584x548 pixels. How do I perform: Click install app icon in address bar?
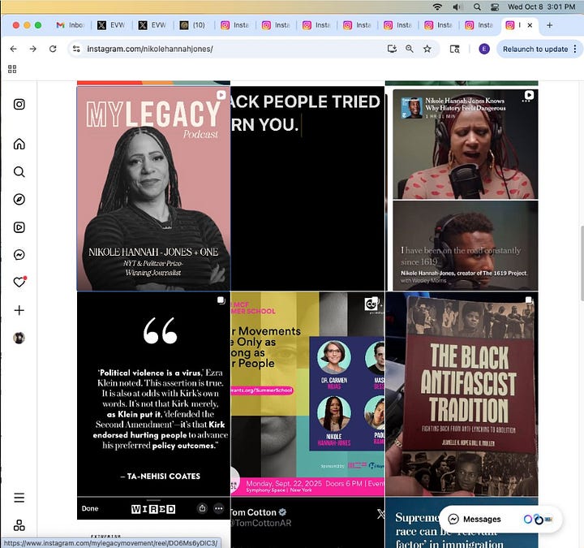click(x=392, y=49)
